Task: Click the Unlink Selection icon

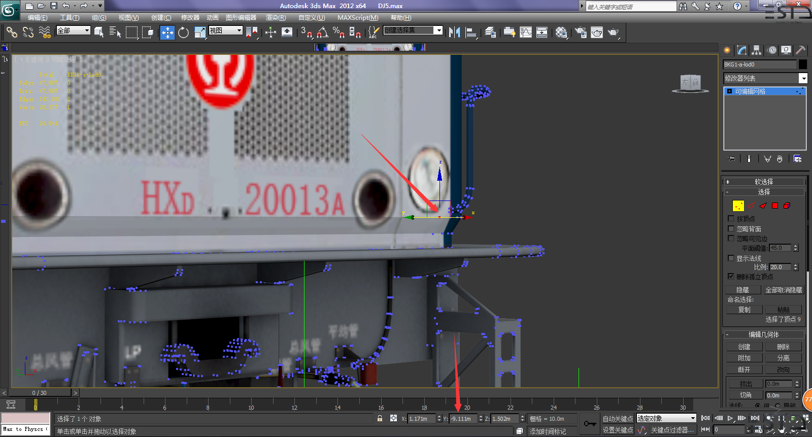Action: [x=28, y=32]
